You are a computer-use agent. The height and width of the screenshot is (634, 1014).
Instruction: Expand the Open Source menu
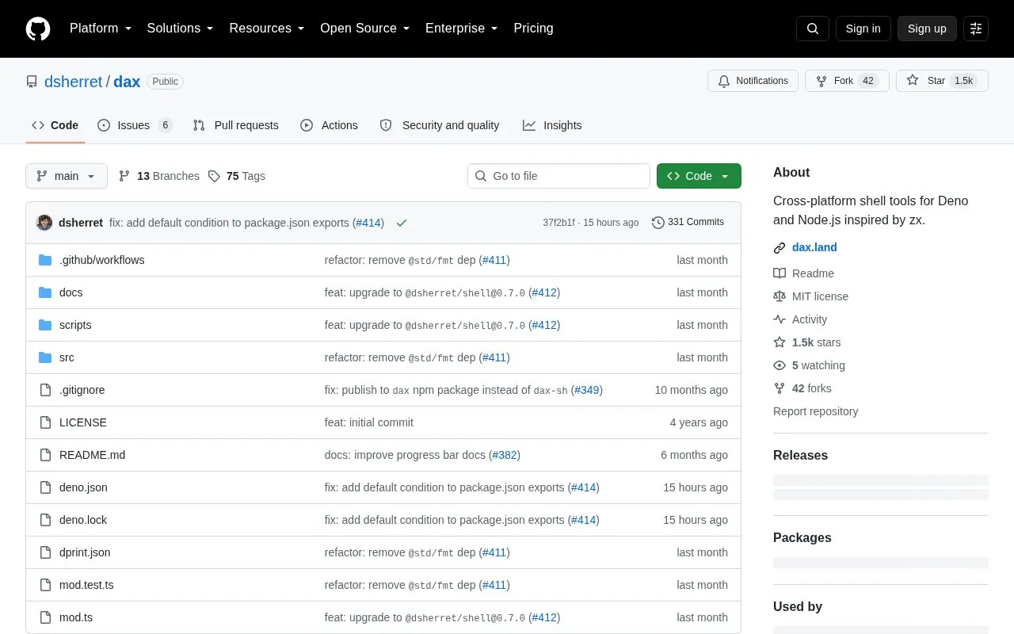(365, 29)
